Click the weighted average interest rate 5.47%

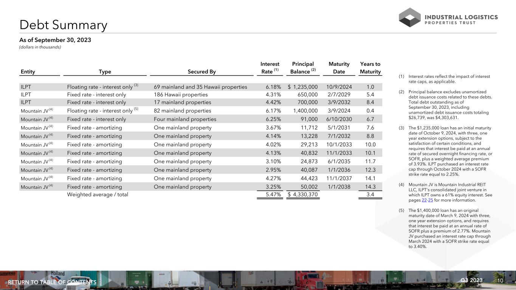[273, 194]
